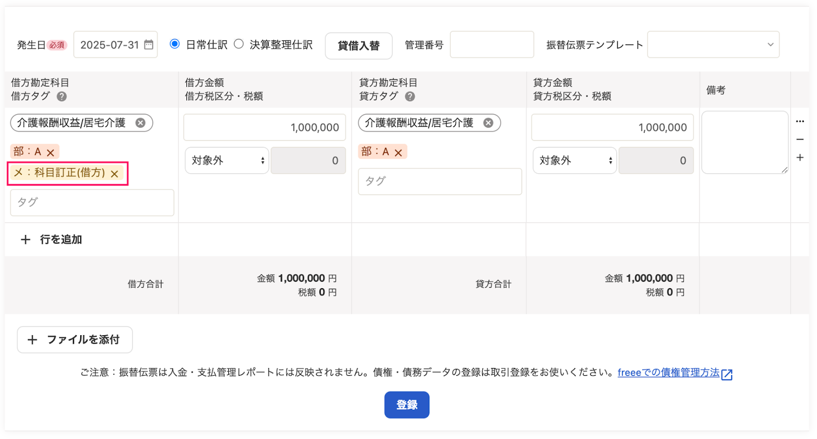Delete row using the minus icon

[x=800, y=139]
